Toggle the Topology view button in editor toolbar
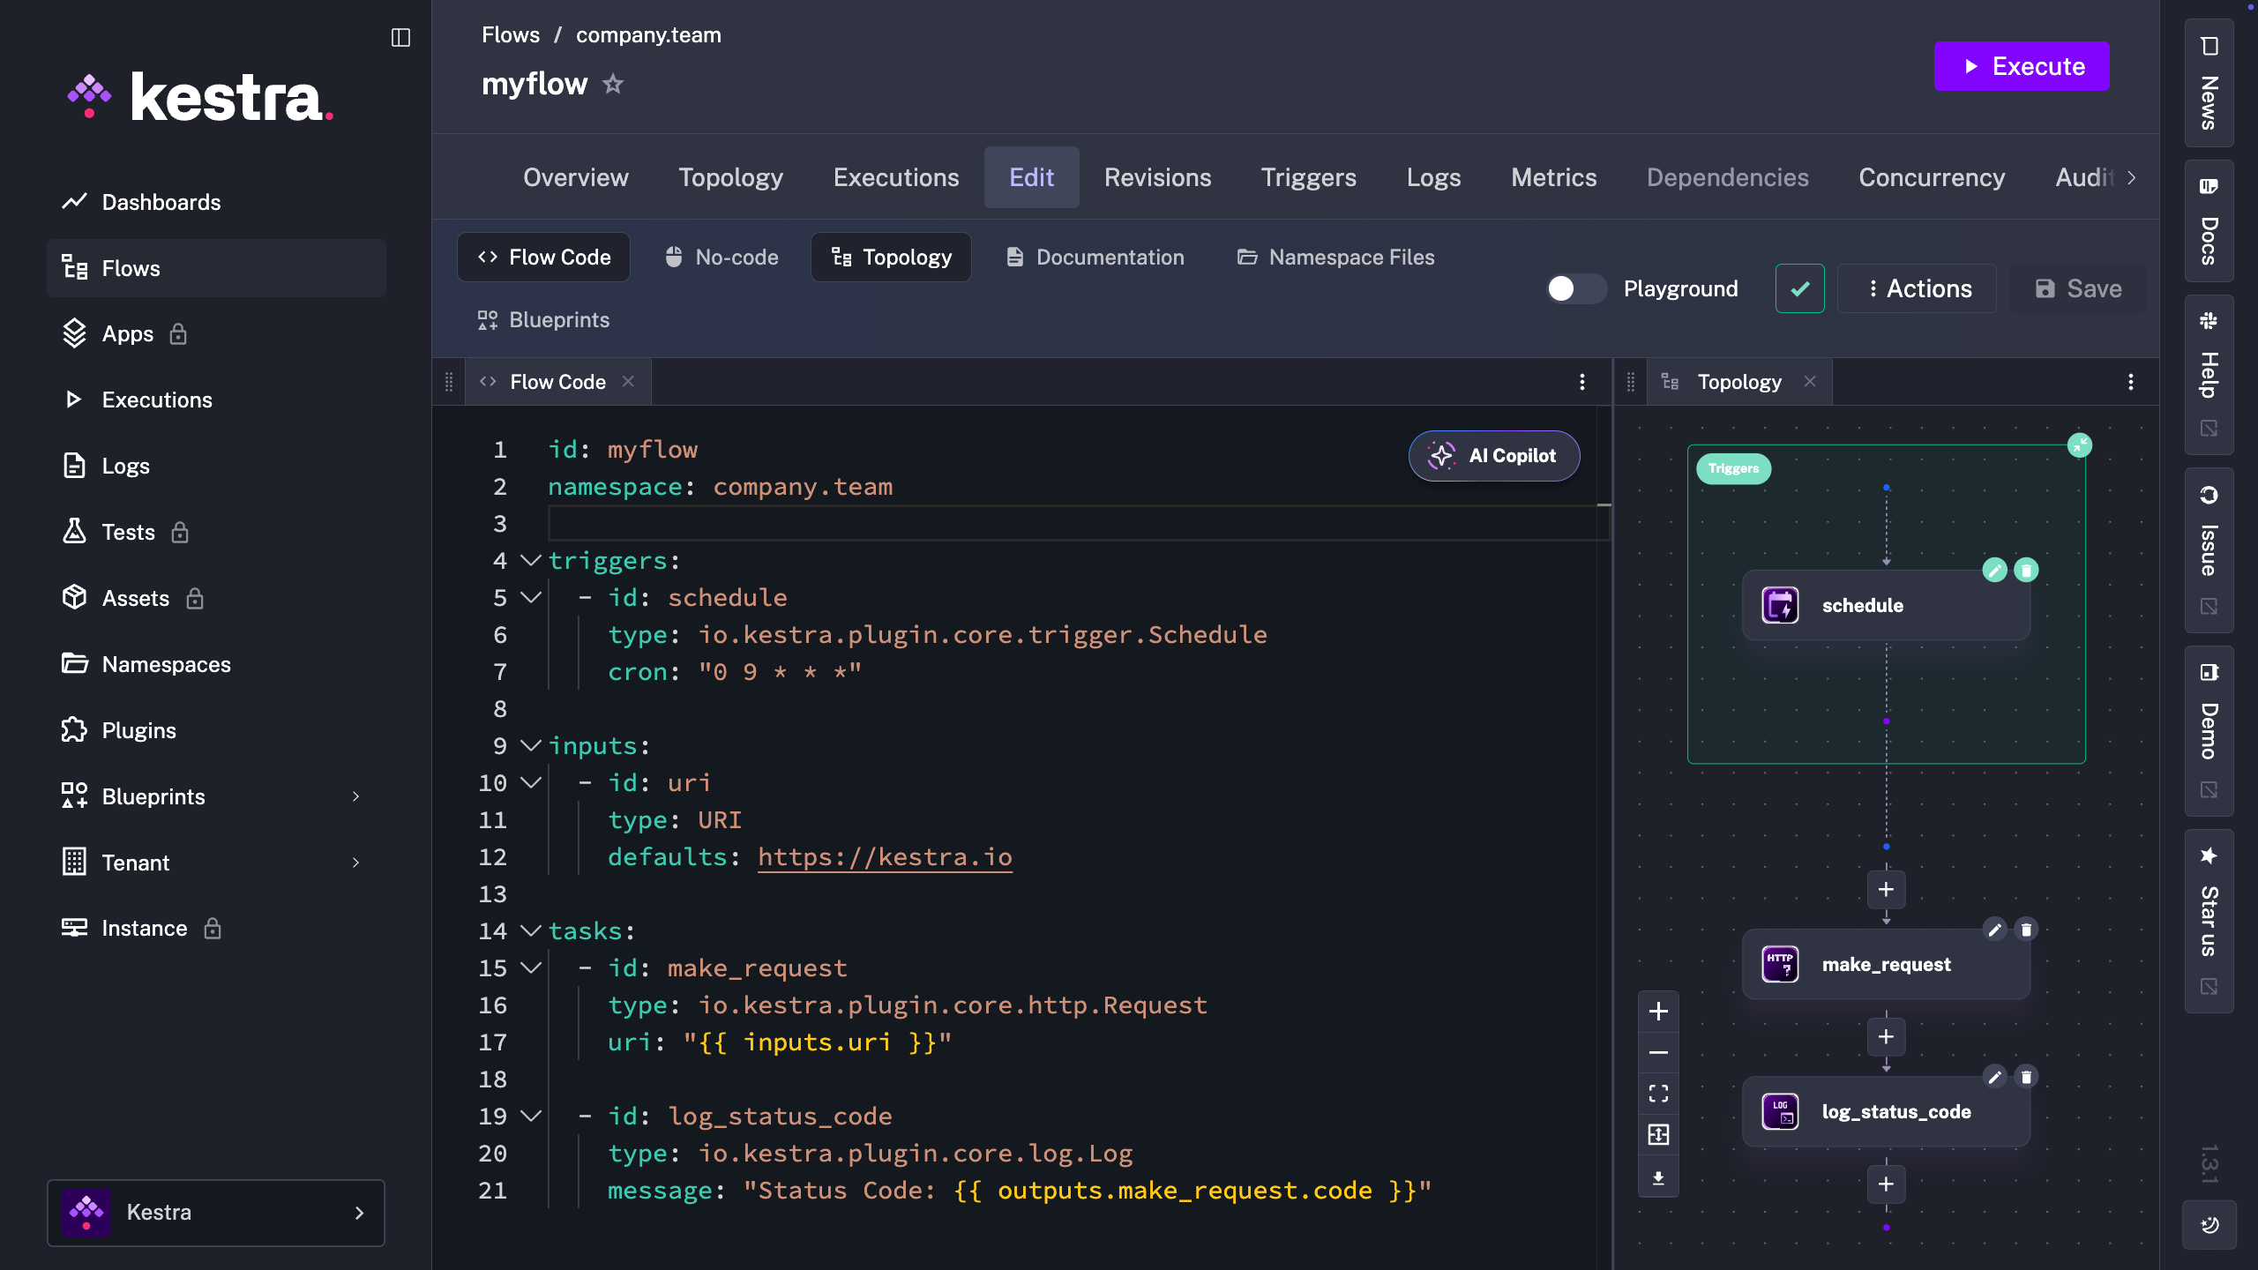Viewport: 2258px width, 1270px height. pyautogui.click(x=891, y=258)
